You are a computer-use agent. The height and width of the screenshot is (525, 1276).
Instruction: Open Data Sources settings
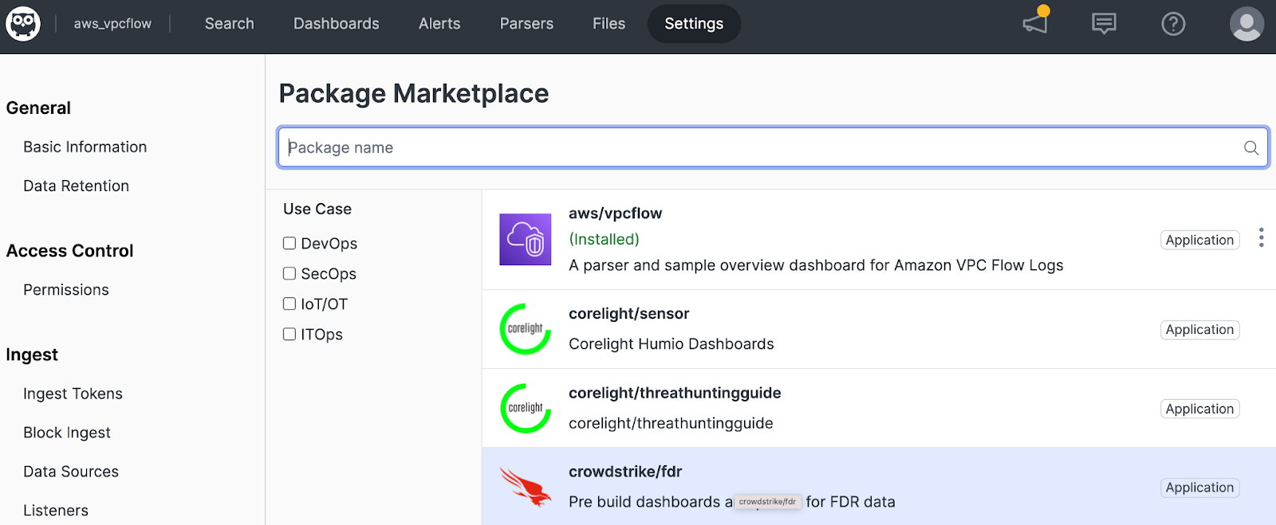coord(71,472)
